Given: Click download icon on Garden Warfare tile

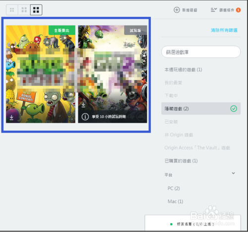Looking at the screenshot, I should (x=83, y=104).
